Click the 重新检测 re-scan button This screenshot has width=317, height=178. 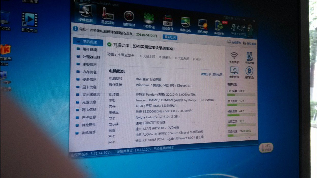[170, 37]
